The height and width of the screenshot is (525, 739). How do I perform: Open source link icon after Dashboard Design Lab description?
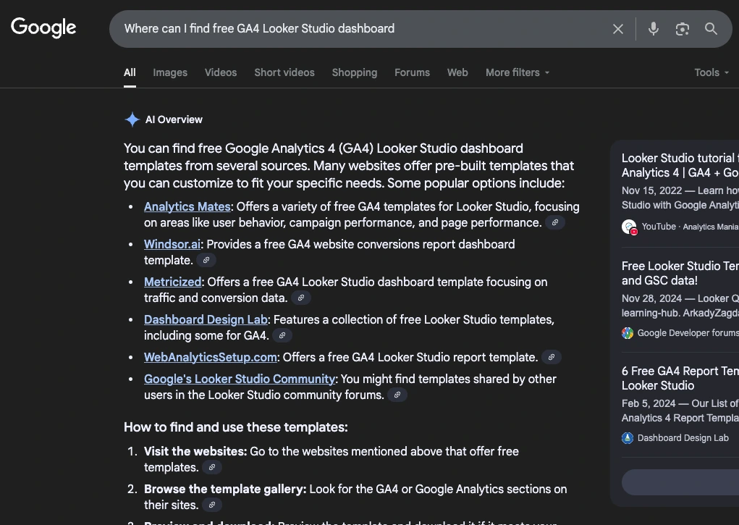pyautogui.click(x=282, y=336)
